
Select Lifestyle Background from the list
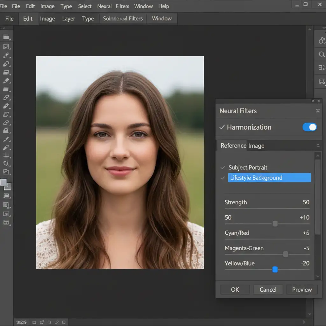tap(269, 178)
